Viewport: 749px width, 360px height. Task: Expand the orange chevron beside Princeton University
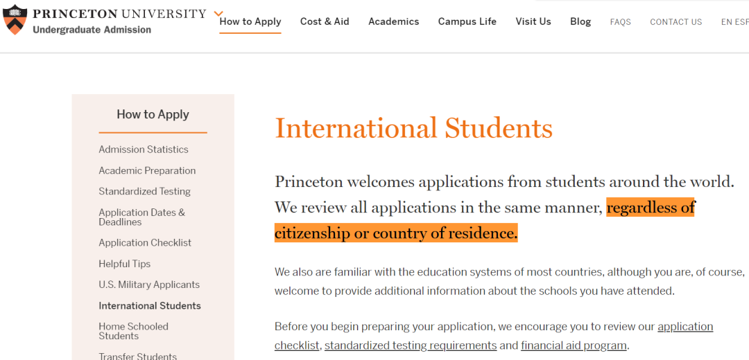[x=218, y=13]
